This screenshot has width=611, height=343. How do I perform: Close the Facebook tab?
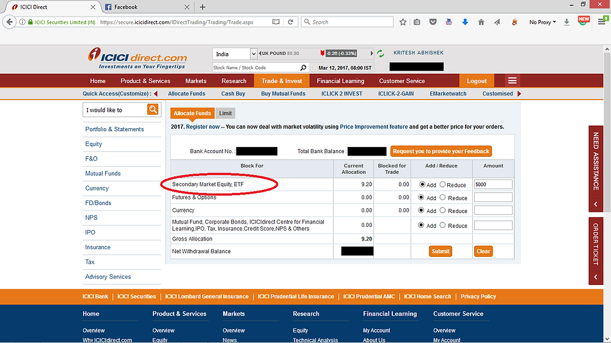pyautogui.click(x=187, y=7)
